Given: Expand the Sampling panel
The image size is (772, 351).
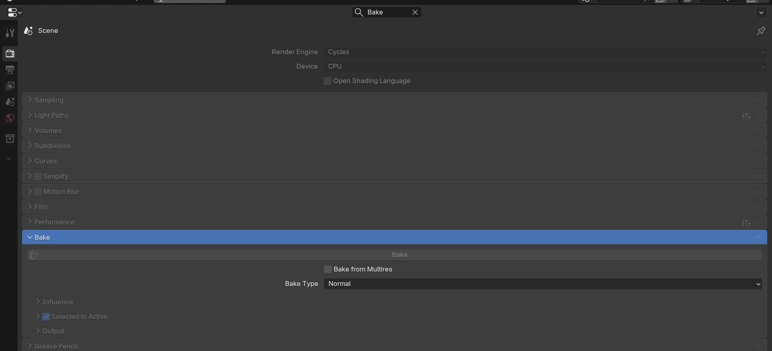Looking at the screenshot, I should [x=394, y=100].
